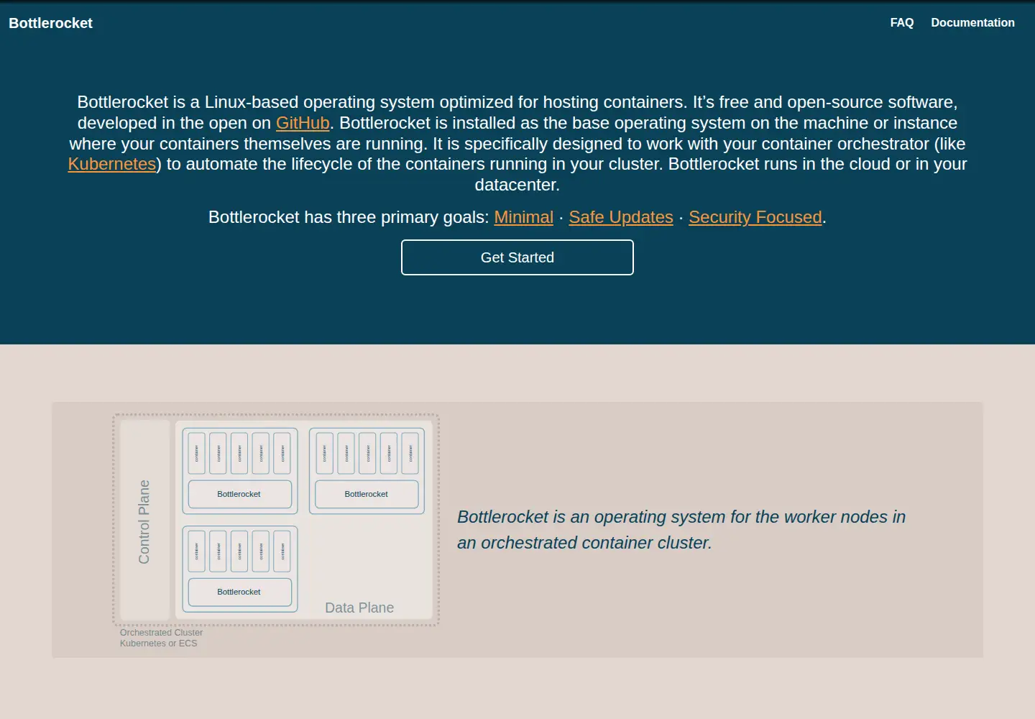The height and width of the screenshot is (719, 1035).
Task: Click the 'Orchestrated Cluster' caption
Action: [x=161, y=633]
